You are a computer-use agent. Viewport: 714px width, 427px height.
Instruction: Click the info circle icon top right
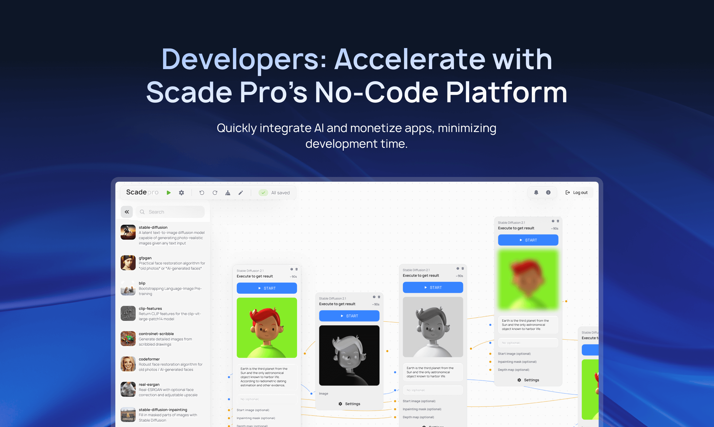(x=548, y=192)
